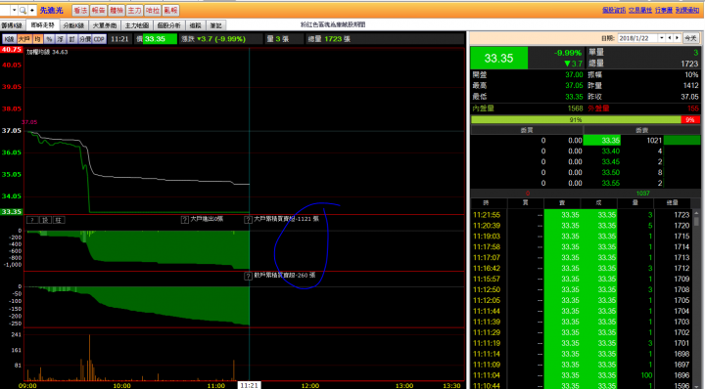Expand the date picker dropdown arrow
Viewport: 705px width, 389px height.
click(662, 38)
